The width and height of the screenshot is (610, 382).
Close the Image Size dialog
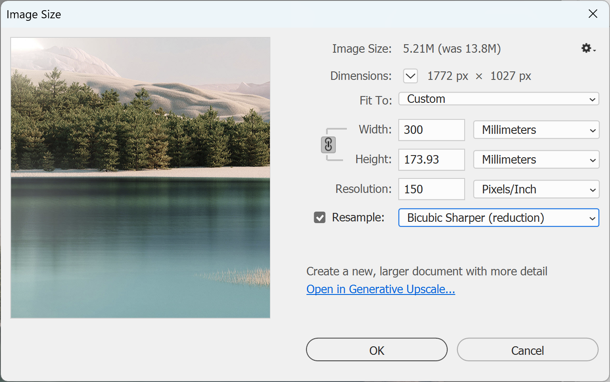click(x=593, y=14)
